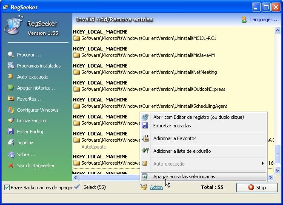The image size is (283, 205).
Task: Select the Uninstall\MSI31-RC1 path text
Action: [x=149, y=38]
